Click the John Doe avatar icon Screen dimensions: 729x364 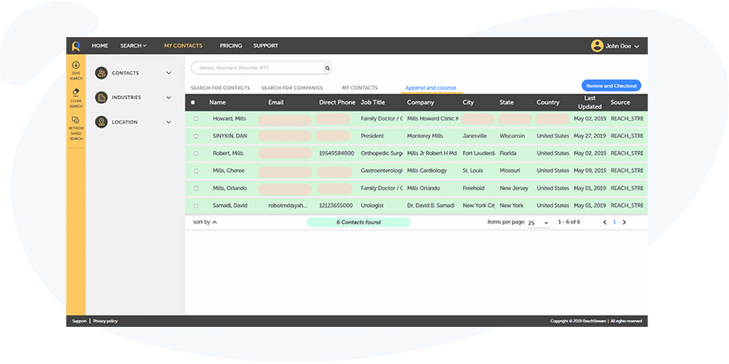click(x=597, y=45)
